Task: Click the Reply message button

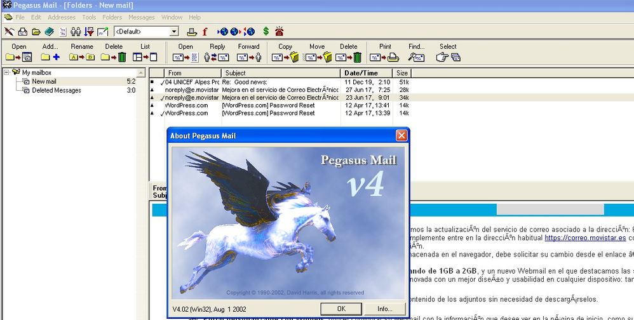Action: coord(217,53)
